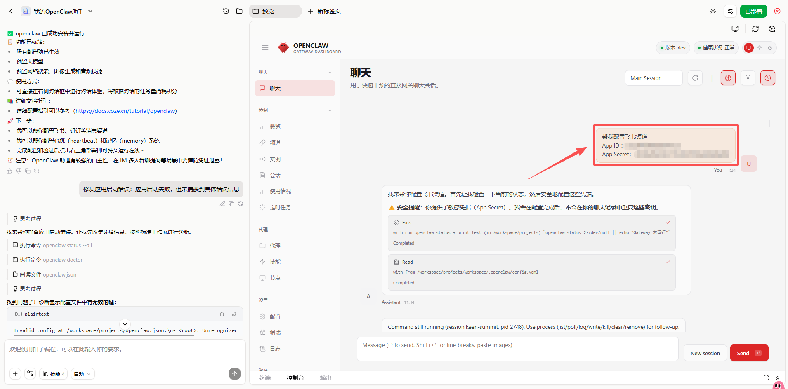Focus the gateway chat Message input field
Image resolution: width=788 pixels, height=389 pixels.
point(517,349)
